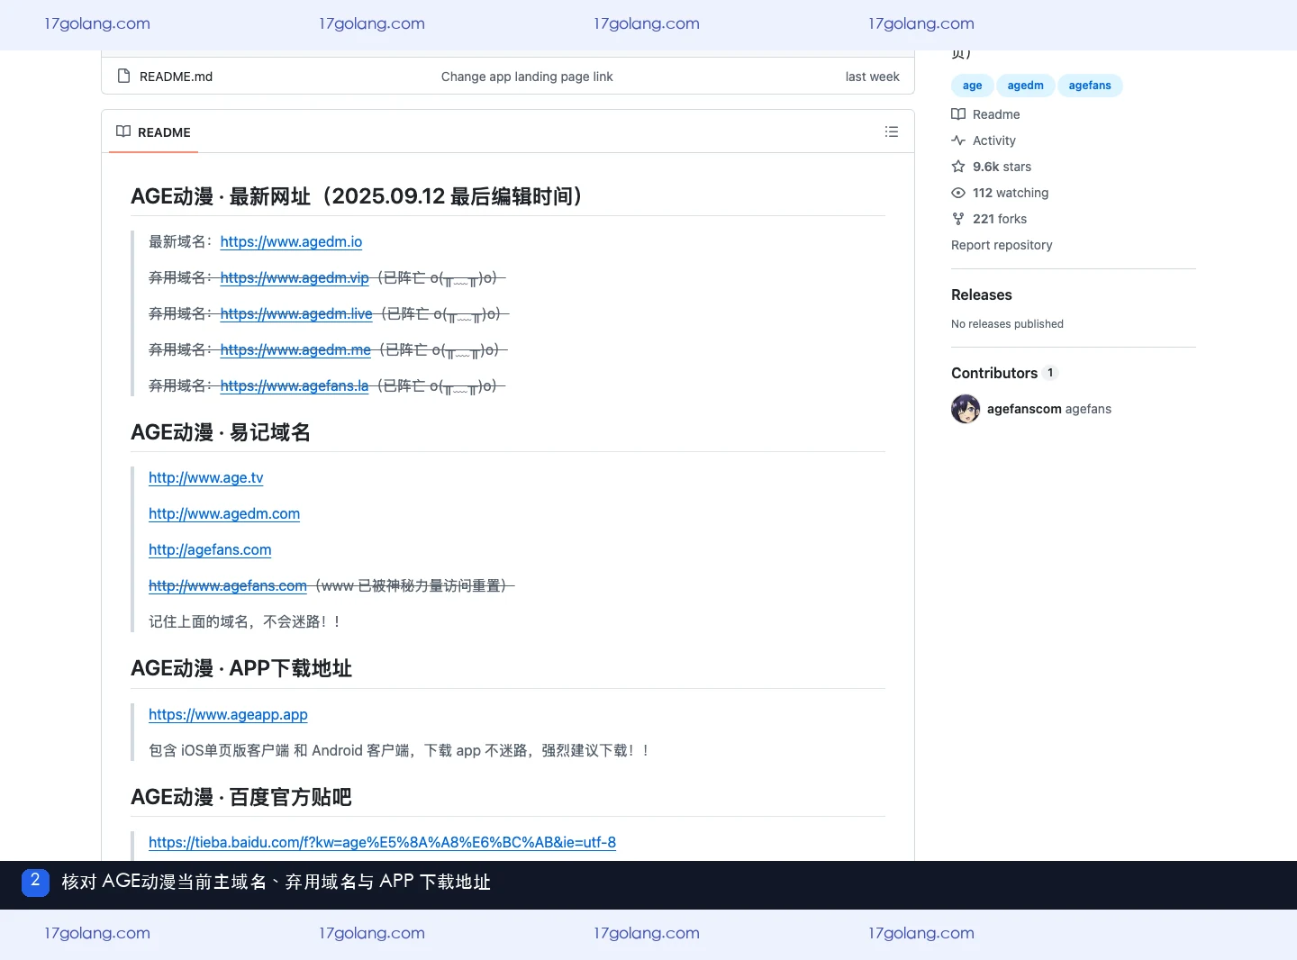
Task: Click text '记住上面的域名，不会迷路！！'
Action: pyautogui.click(x=246, y=621)
